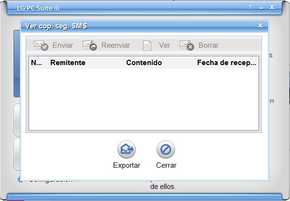Close the LG PC Suite III window
The width and height of the screenshot is (290, 201).
pos(272,7)
